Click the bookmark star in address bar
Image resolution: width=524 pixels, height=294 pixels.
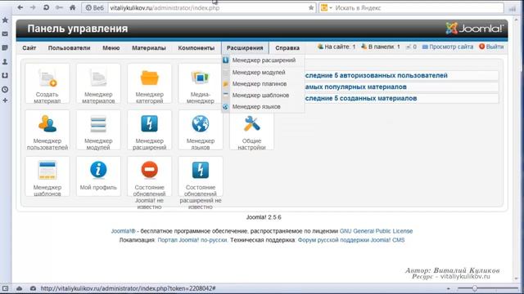click(x=311, y=7)
